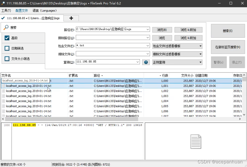Expand the 排除文件 exclude files dropdown arrow
Screen dimensions: 247x167
[x=148, y=54]
